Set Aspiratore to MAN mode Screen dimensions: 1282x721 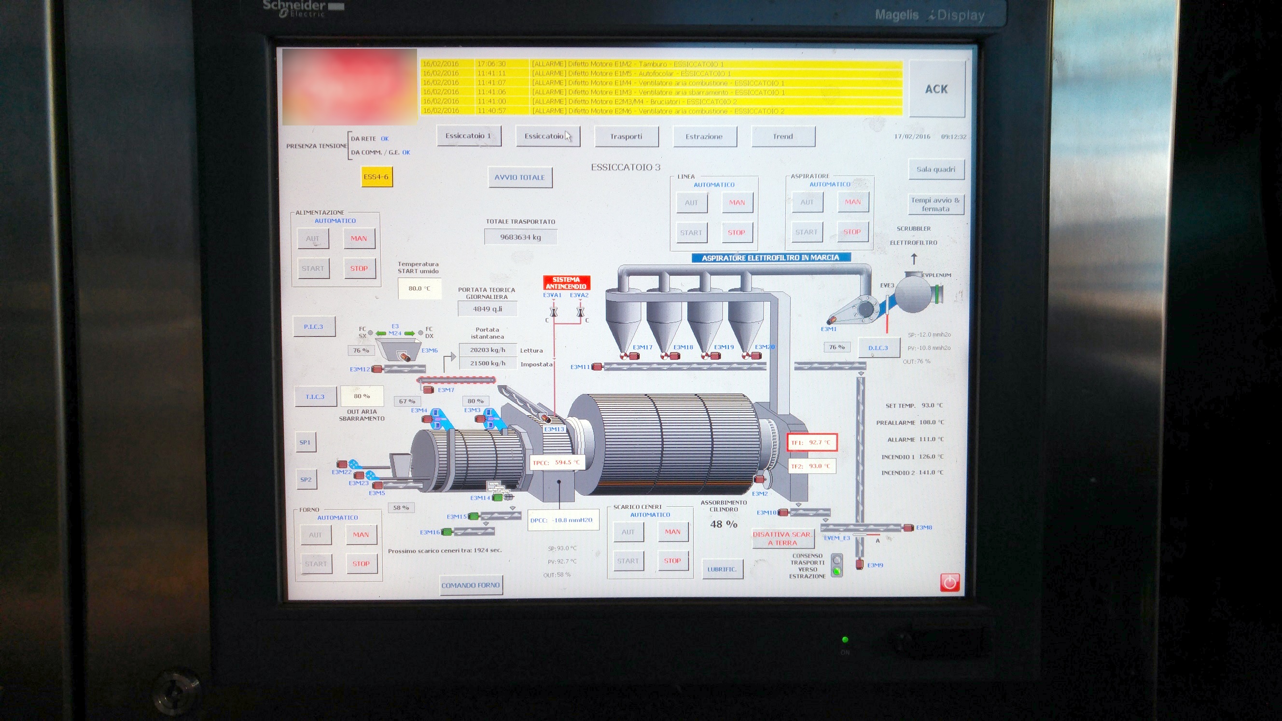(x=852, y=202)
